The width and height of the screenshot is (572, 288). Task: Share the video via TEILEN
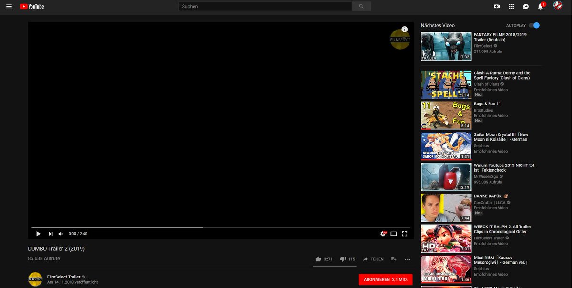tap(373, 259)
